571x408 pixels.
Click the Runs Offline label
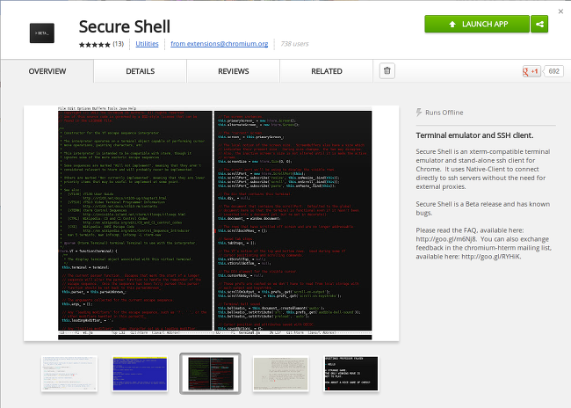tap(445, 113)
